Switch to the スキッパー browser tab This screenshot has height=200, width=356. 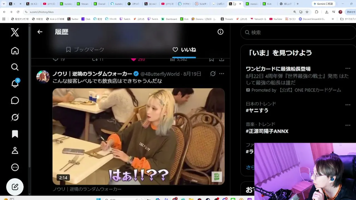click(x=134, y=4)
